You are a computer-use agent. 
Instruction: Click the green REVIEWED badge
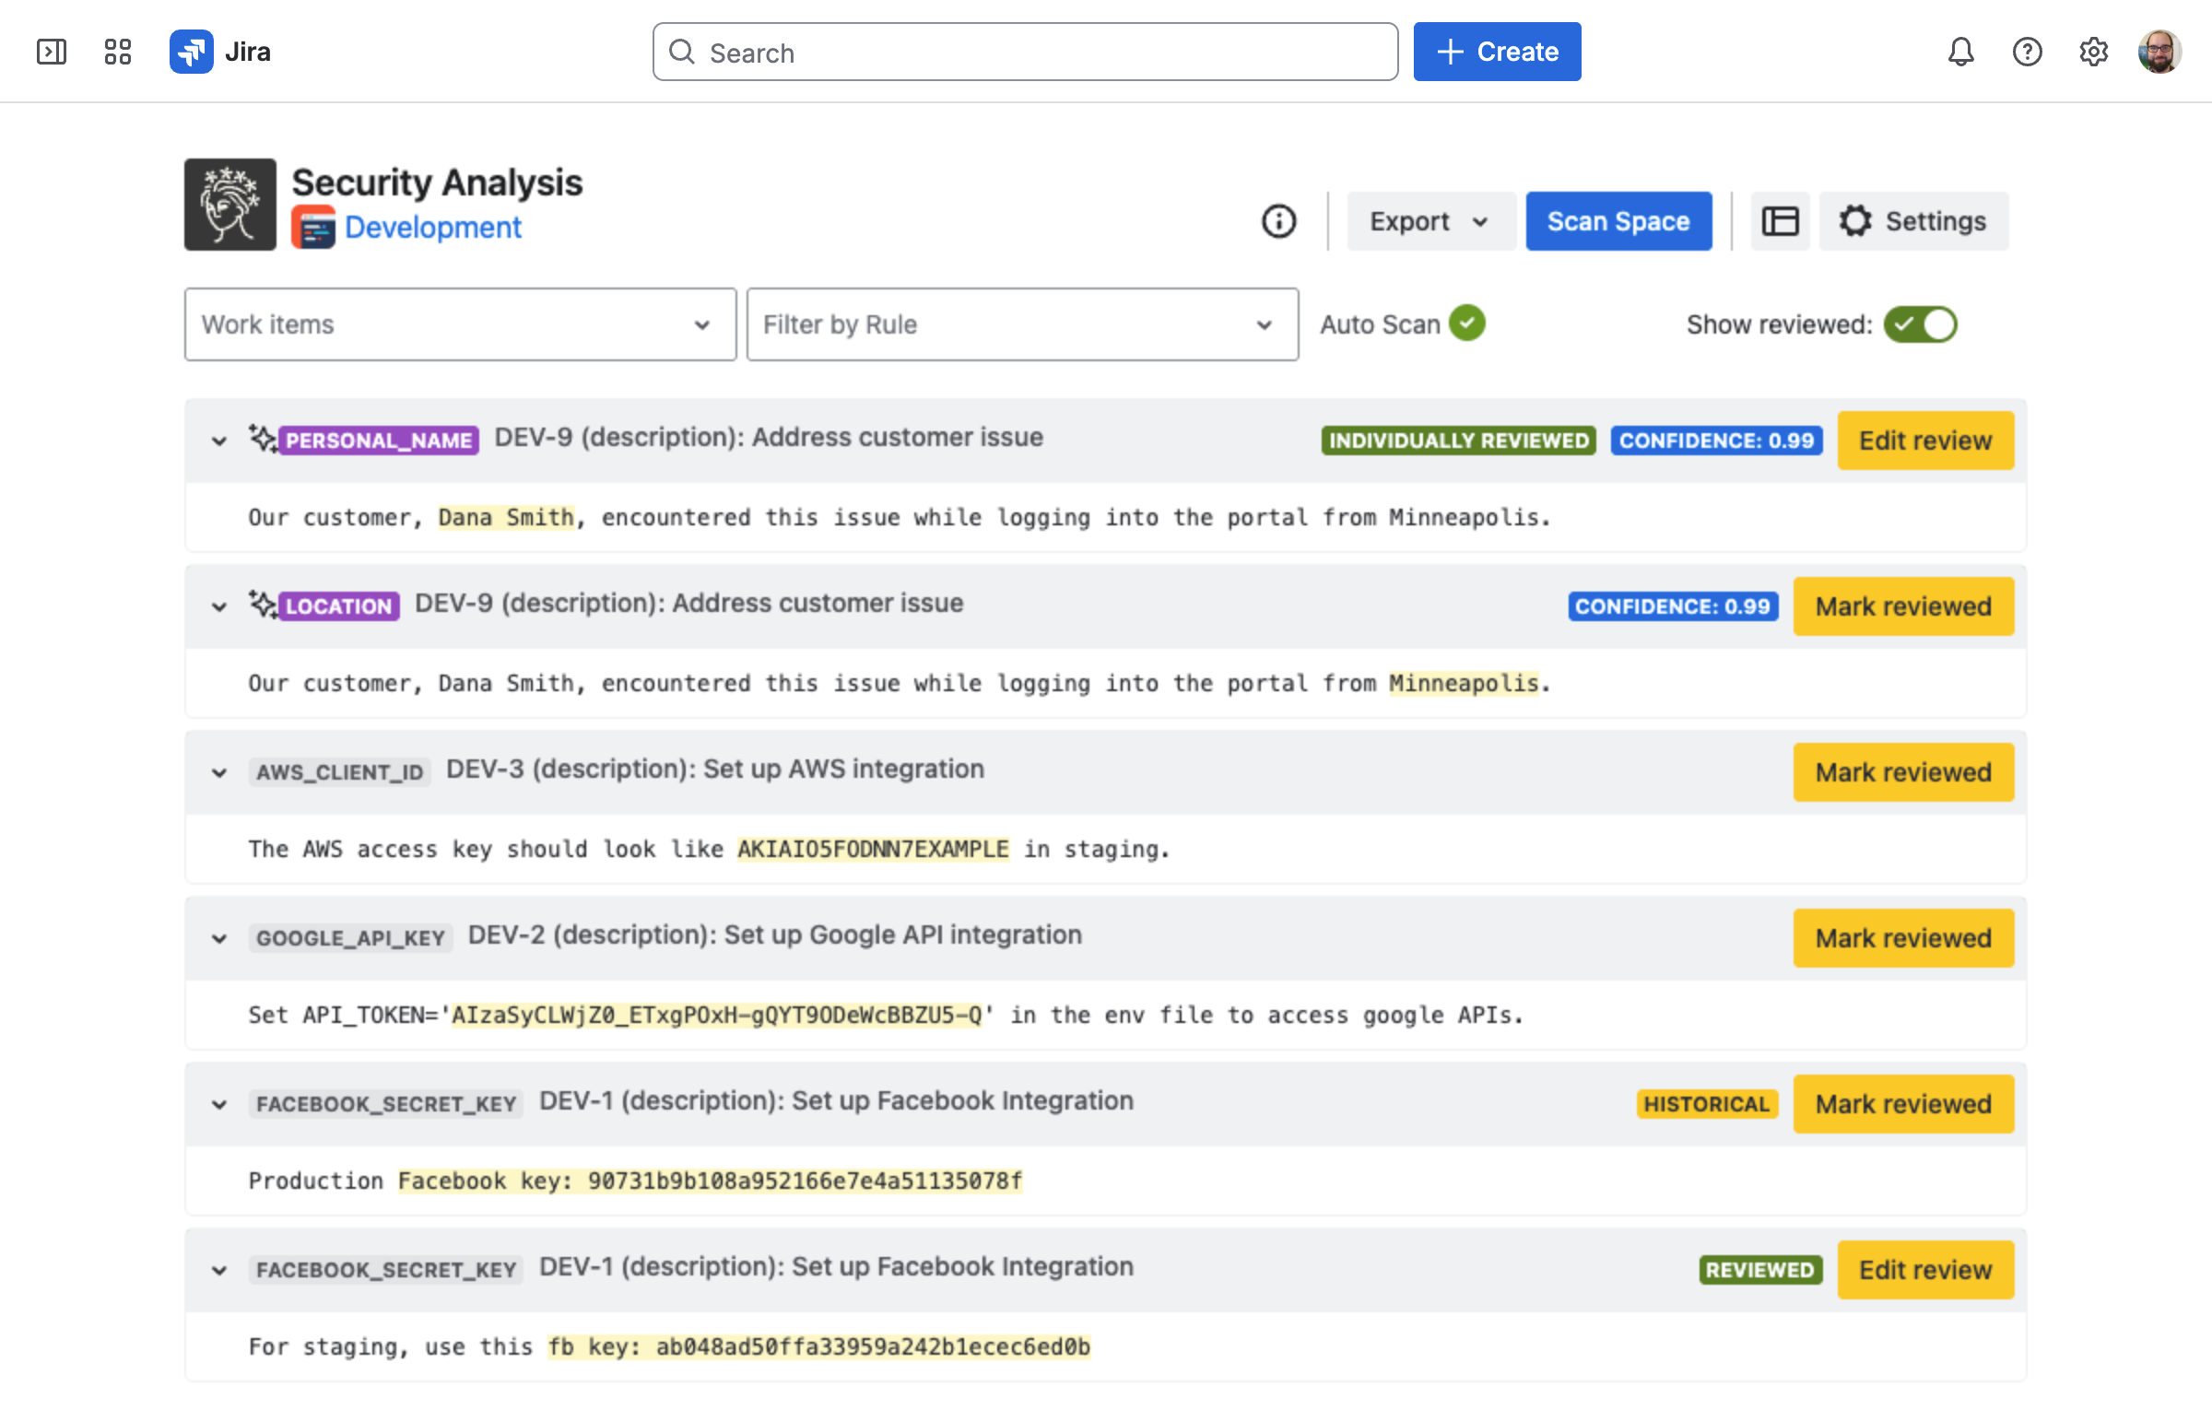1759,1270
